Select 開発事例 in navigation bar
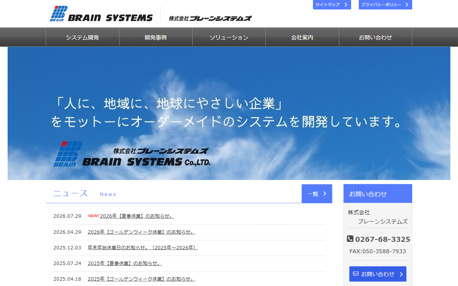 156,37
